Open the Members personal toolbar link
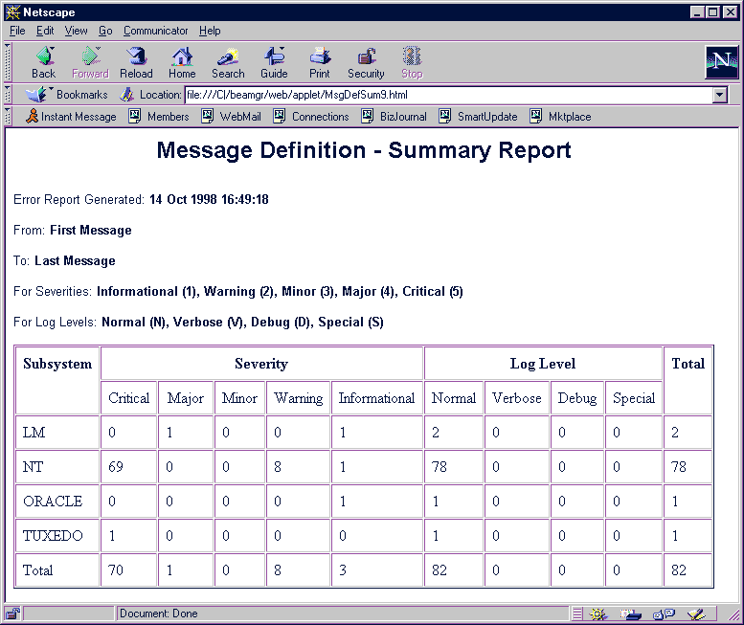The image size is (744, 625). pyautogui.click(x=159, y=116)
